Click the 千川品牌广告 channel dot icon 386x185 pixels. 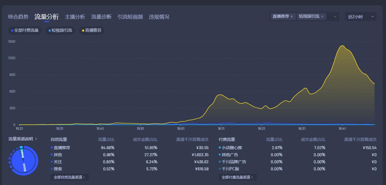point(220,162)
